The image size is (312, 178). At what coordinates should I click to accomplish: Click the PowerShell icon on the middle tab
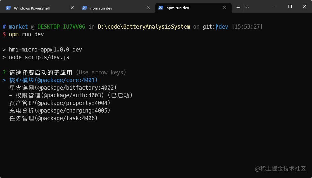point(85,8)
